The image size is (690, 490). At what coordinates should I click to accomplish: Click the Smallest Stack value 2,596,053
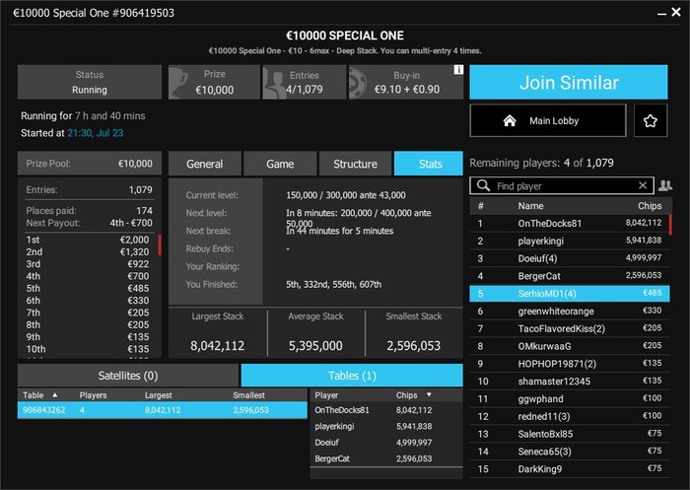click(x=414, y=346)
